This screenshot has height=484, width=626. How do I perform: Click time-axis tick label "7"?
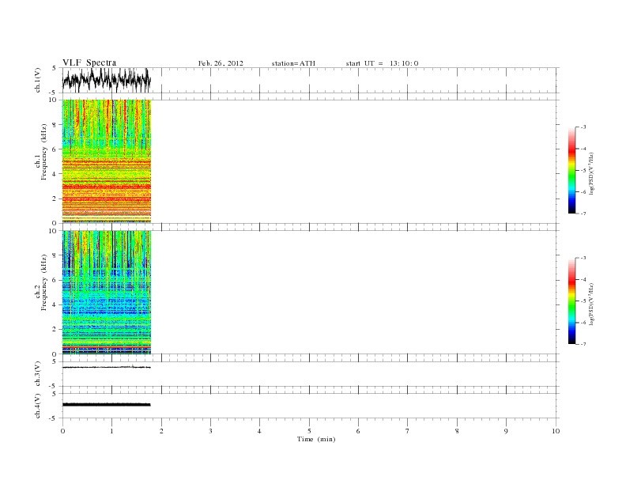[x=408, y=431]
